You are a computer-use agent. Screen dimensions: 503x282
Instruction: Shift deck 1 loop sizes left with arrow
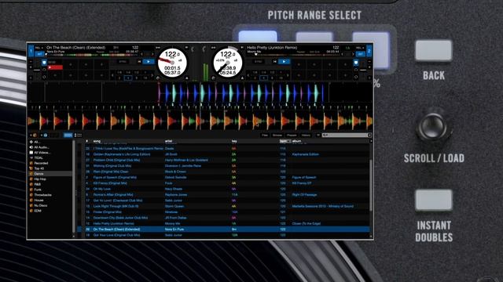tap(112, 75)
